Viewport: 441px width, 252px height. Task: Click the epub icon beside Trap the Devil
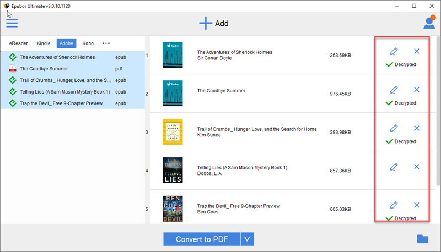coord(12,103)
